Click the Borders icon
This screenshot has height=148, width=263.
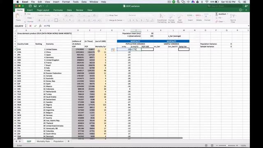click(56, 20)
